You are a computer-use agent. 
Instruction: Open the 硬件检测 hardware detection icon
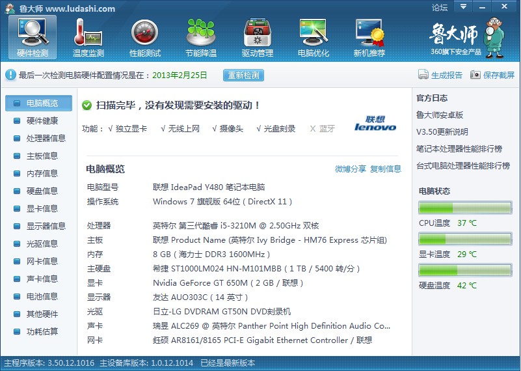pyautogui.click(x=33, y=33)
